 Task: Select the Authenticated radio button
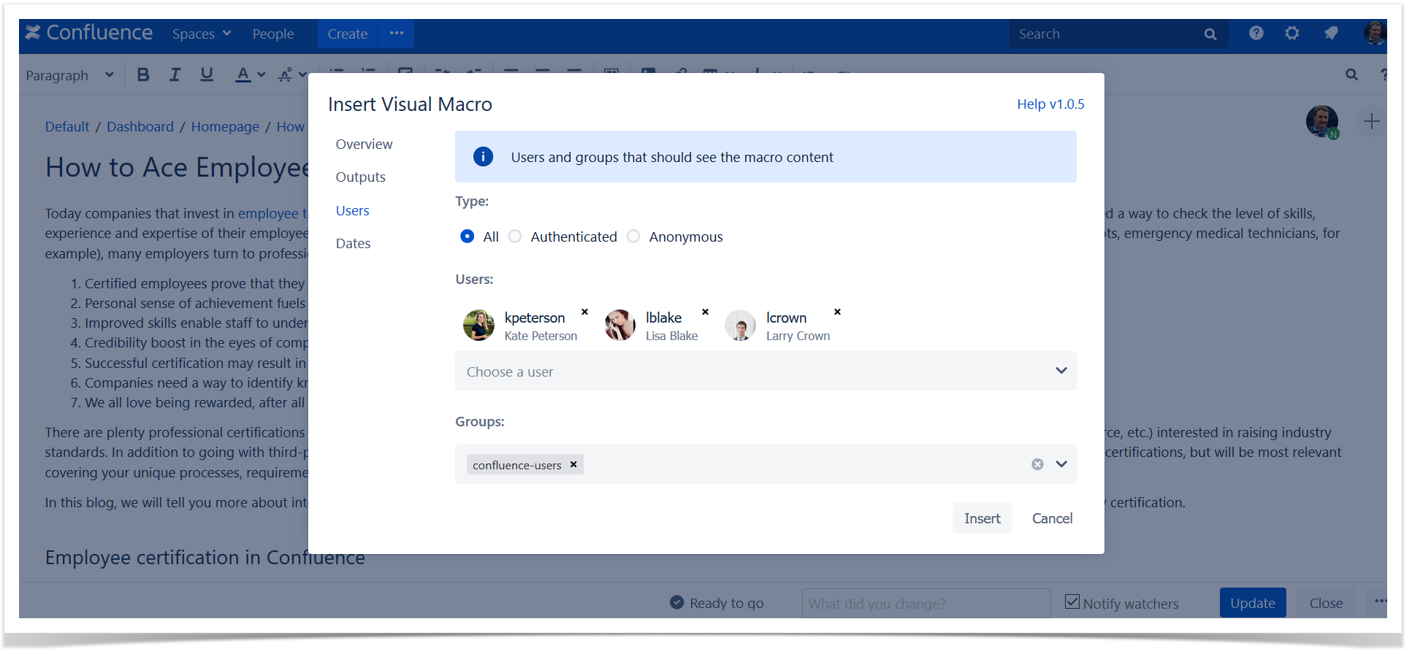[x=515, y=236]
